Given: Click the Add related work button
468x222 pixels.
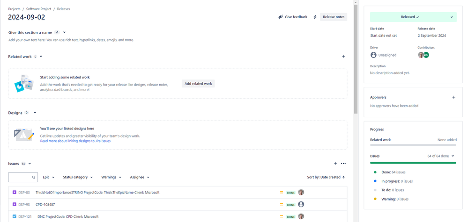Looking at the screenshot, I should (x=198, y=84).
